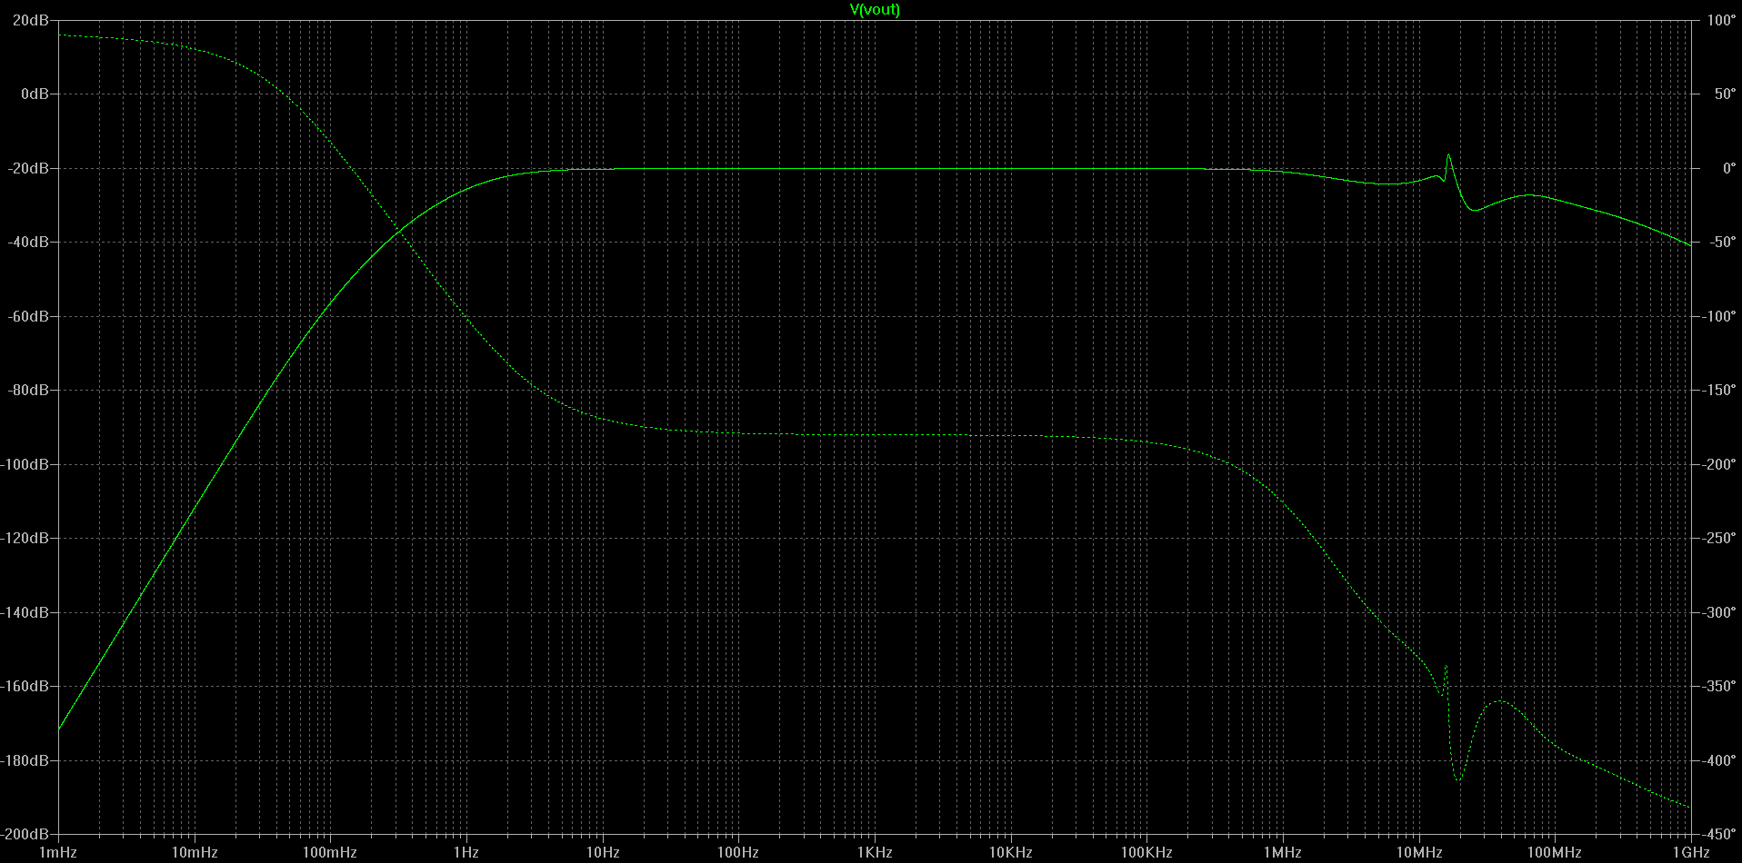Image resolution: width=1742 pixels, height=863 pixels.
Task: Click the -20dB magnitude axis label
Action: tap(30, 168)
